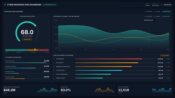Viewport: 175px width, 98px height.
Task: Click the Active Policies 12,518 value
Action: click(x=124, y=90)
